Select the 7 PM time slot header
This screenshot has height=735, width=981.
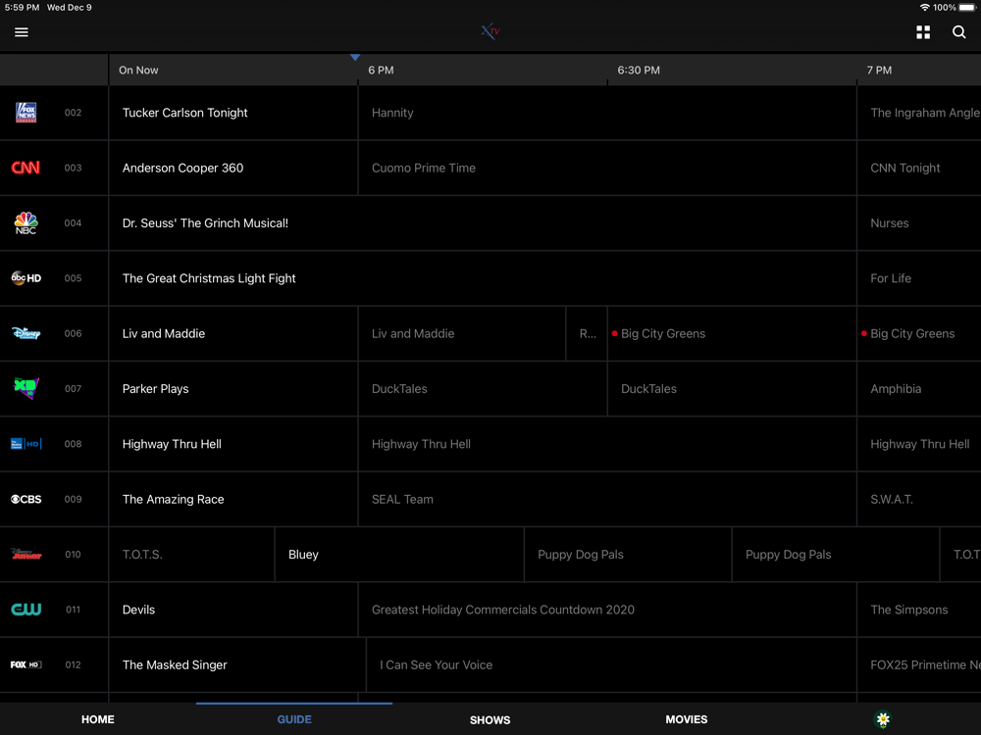tap(879, 70)
